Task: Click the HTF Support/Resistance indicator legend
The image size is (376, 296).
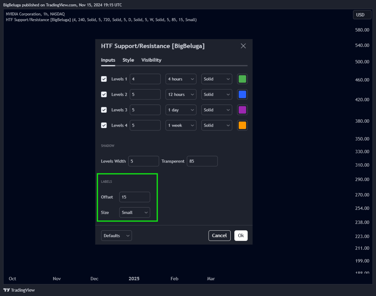Action: pyautogui.click(x=101, y=20)
